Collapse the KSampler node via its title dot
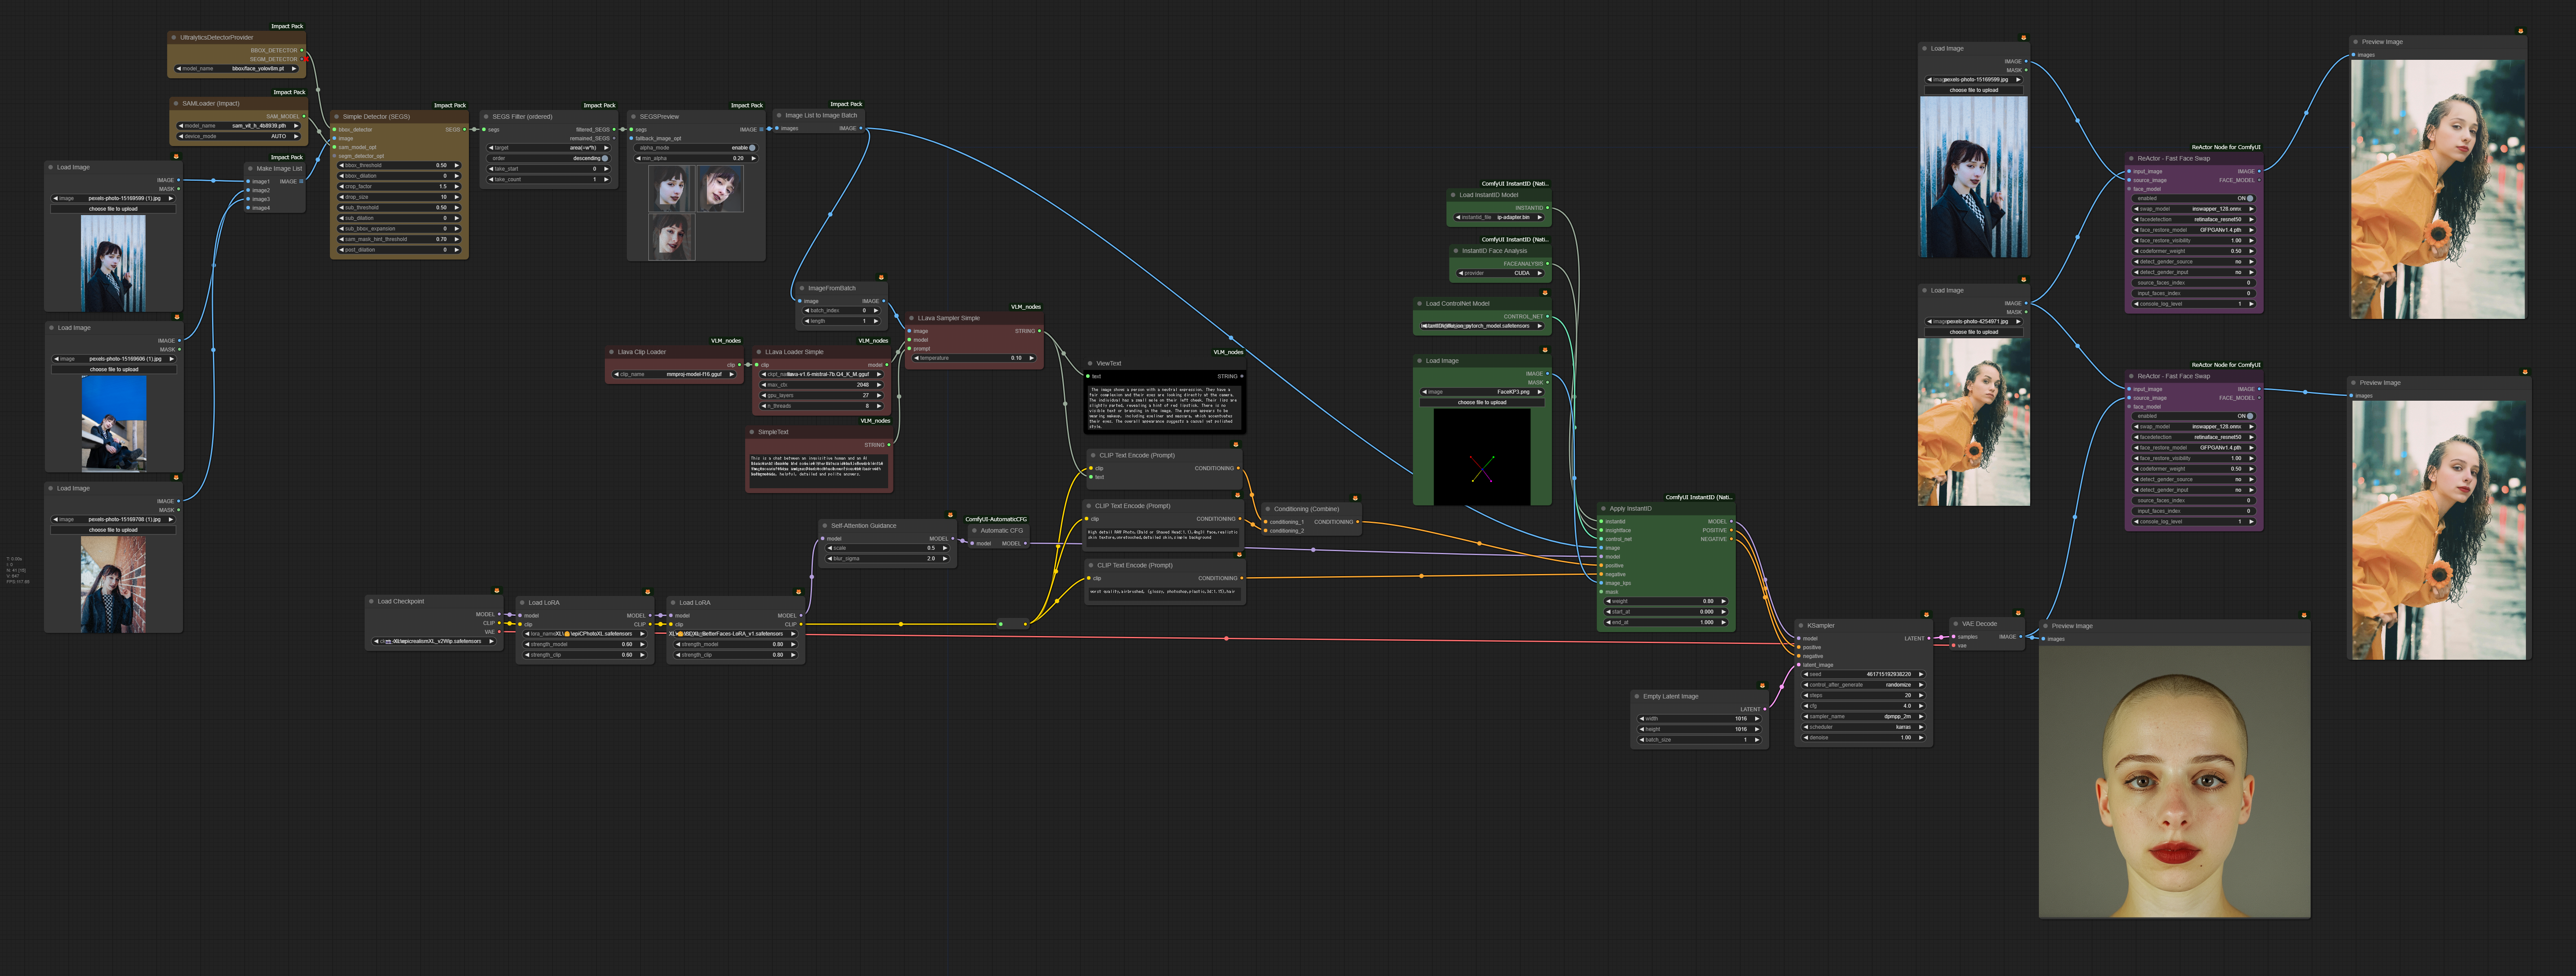This screenshot has height=976, width=2576. point(1802,626)
